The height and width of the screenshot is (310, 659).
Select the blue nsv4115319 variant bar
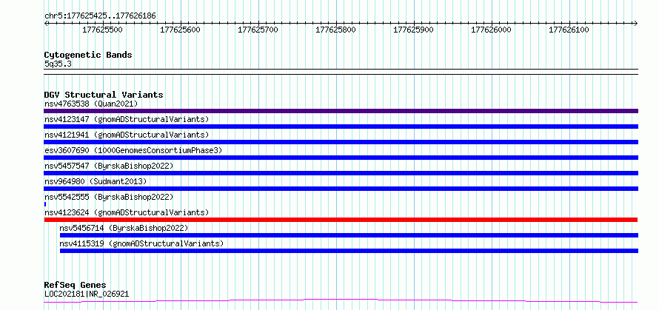click(349, 251)
